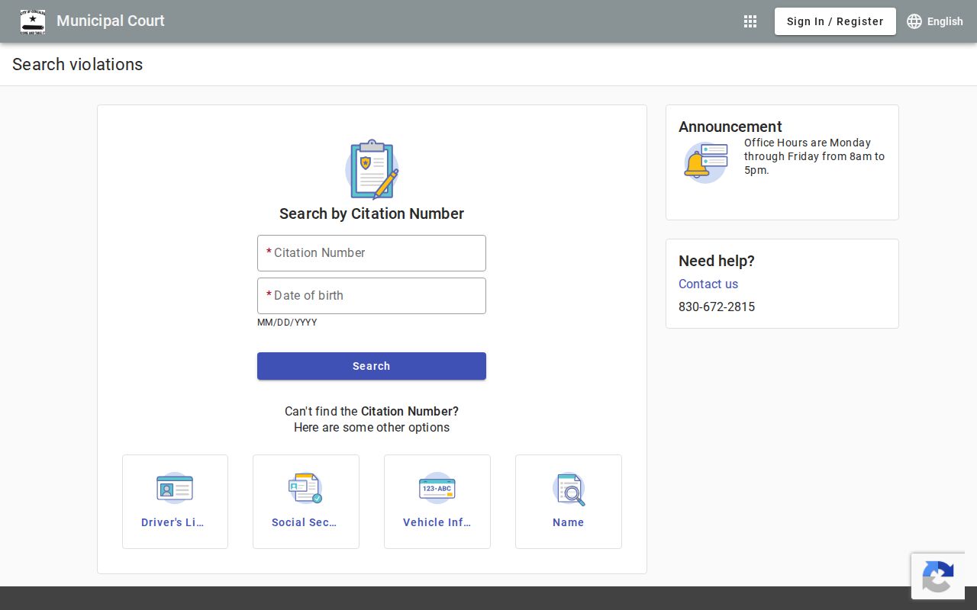The width and height of the screenshot is (977, 610).
Task: Click phone number 830-672-2815
Action: (x=717, y=307)
